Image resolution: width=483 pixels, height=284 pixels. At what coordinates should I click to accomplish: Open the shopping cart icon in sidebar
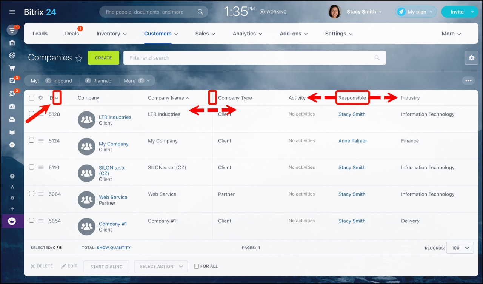[12, 68]
